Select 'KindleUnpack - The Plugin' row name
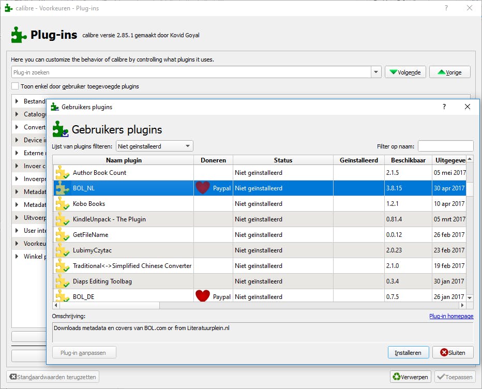The width and height of the screenshot is (482, 389). tap(109, 219)
